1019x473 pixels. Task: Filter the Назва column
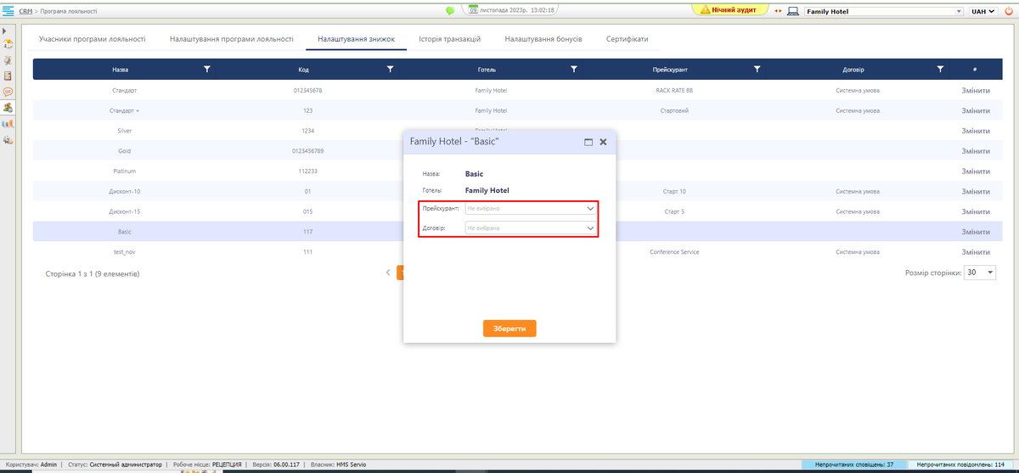click(x=207, y=69)
